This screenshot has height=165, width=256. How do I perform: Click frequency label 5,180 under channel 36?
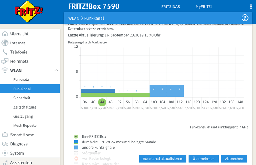(85, 108)
